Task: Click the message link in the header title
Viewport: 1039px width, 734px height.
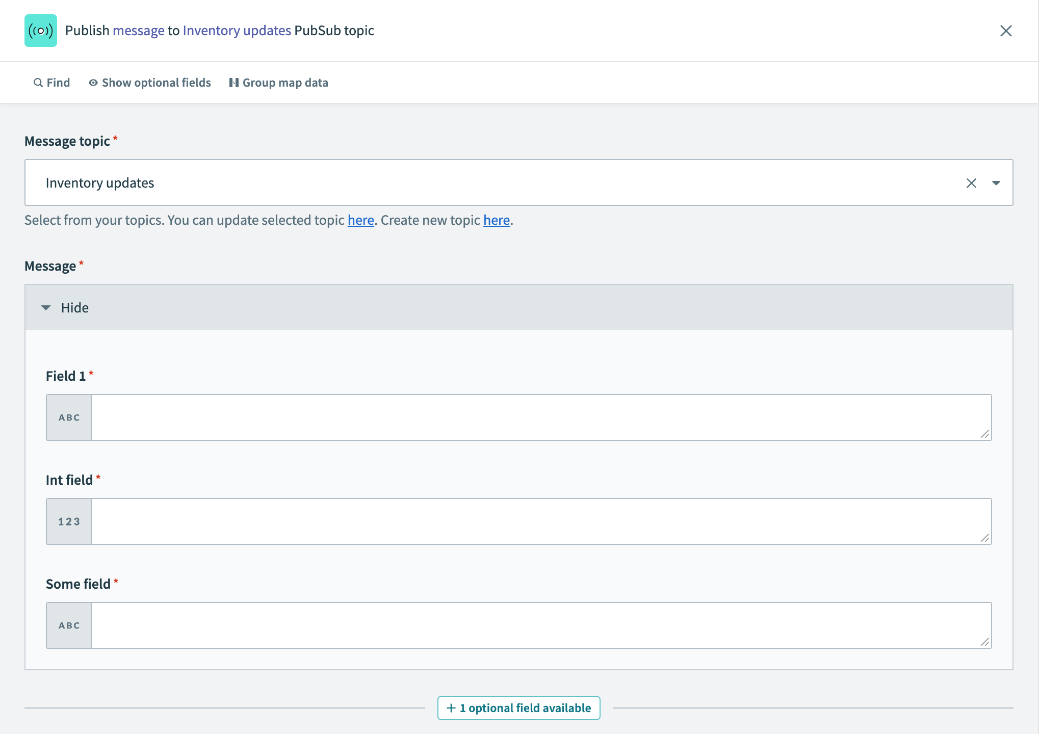Action: click(x=139, y=30)
